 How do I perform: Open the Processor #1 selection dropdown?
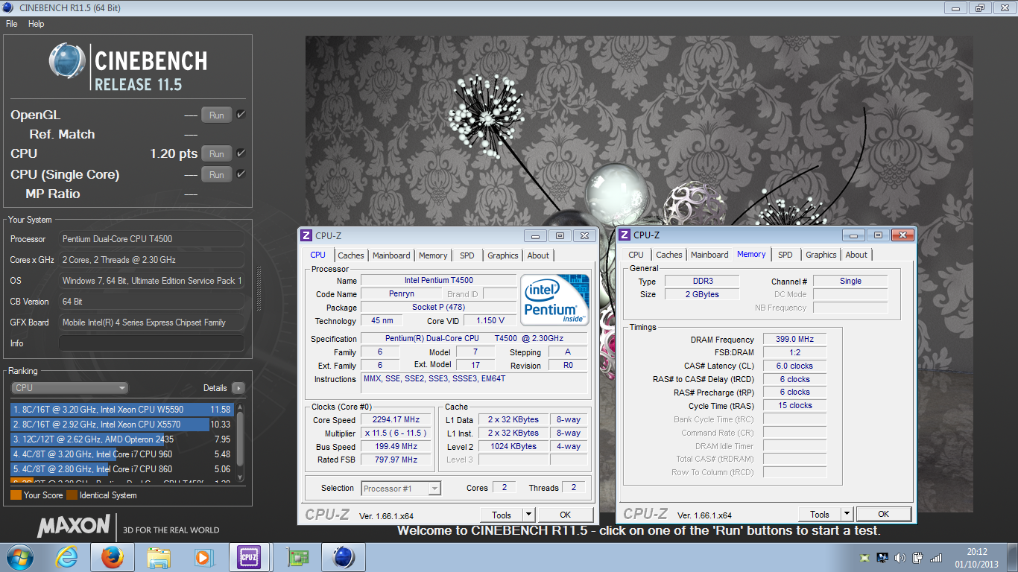401,489
